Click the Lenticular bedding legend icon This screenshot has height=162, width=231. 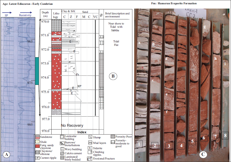pos(62,137)
